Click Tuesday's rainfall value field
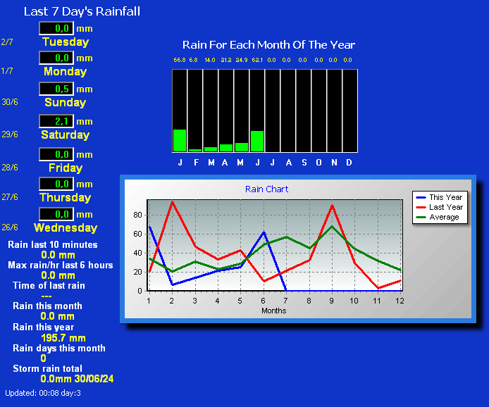Viewport: 489px width, 407px height. pos(56,28)
